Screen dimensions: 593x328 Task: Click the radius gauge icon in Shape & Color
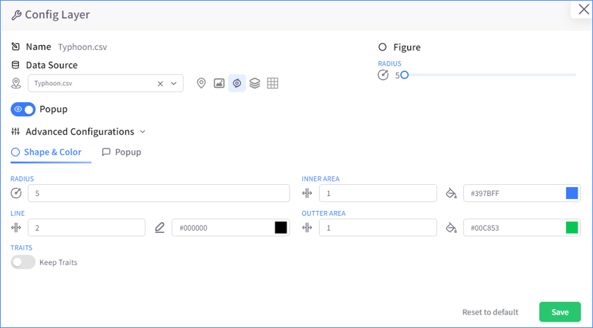pos(16,193)
